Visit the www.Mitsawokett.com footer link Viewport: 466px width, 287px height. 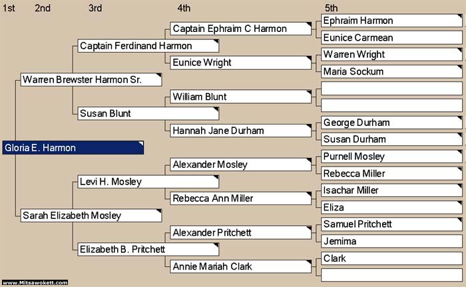(34, 283)
